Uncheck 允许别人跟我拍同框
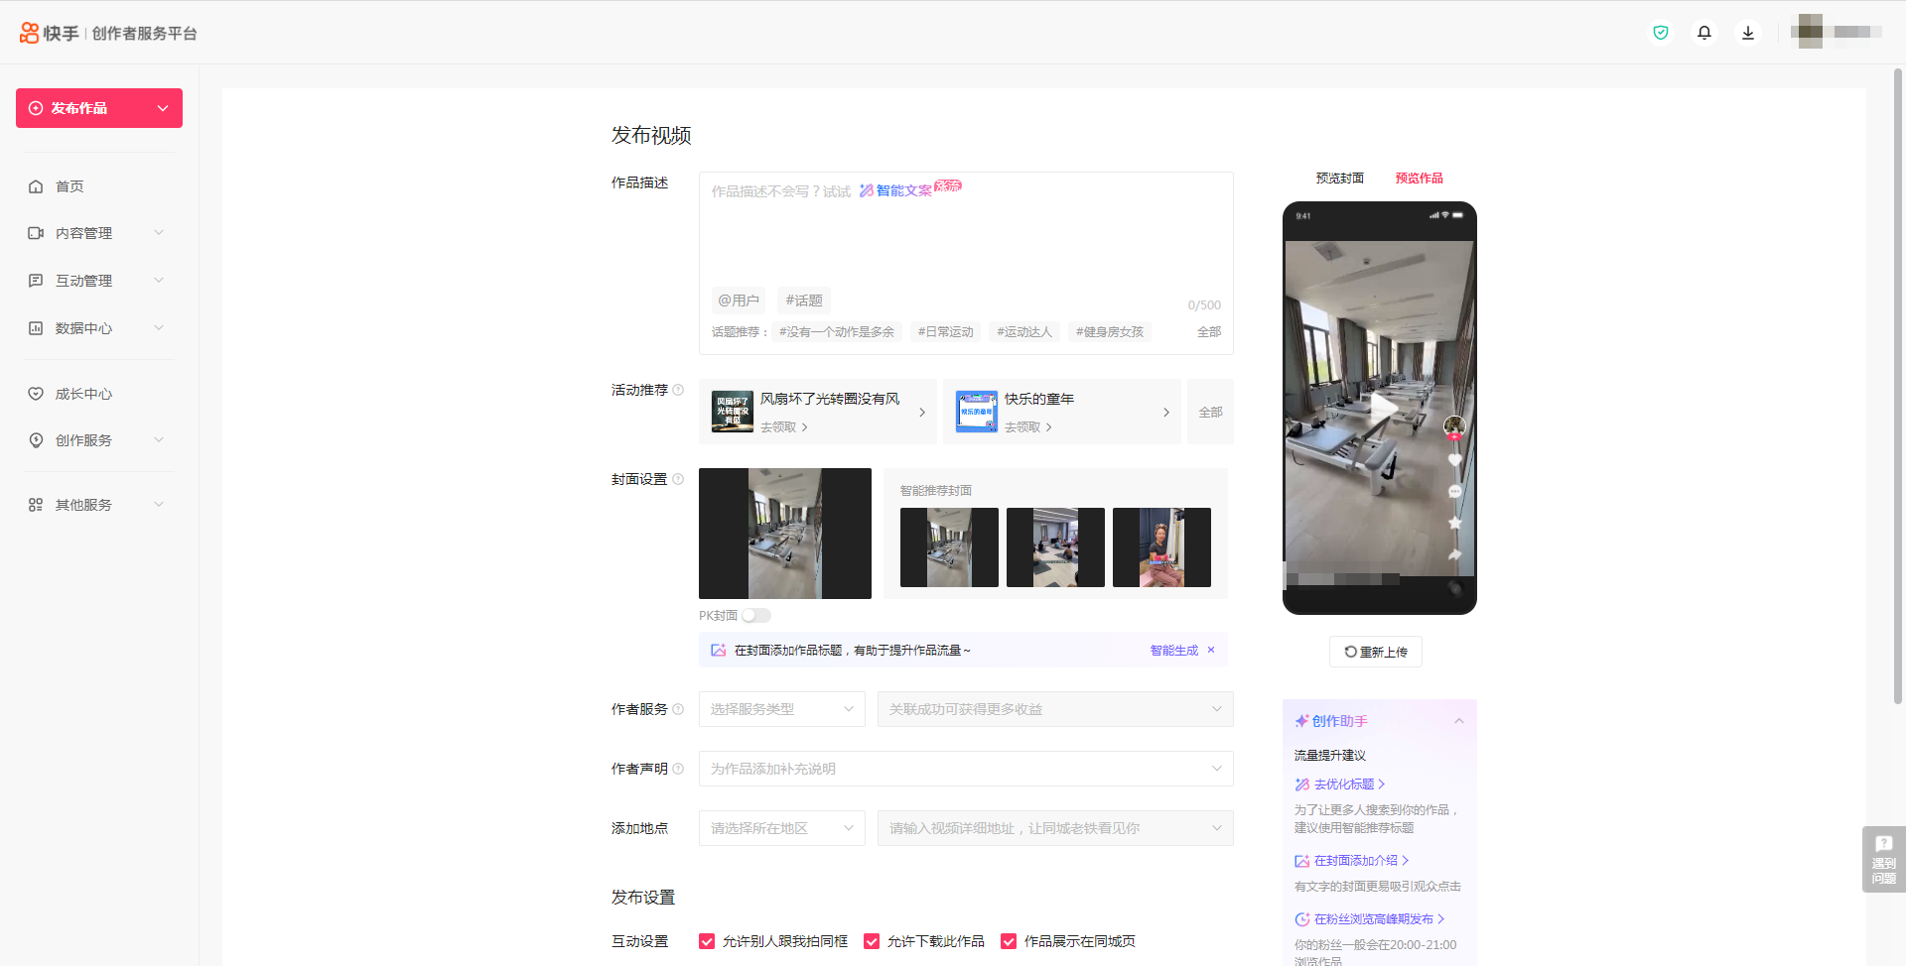This screenshot has width=1906, height=966. point(707,941)
